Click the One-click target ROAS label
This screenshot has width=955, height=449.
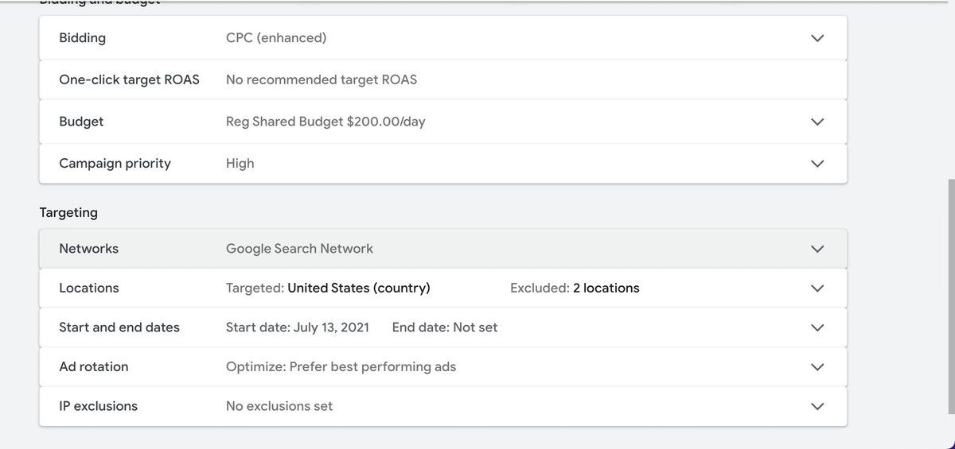(129, 79)
